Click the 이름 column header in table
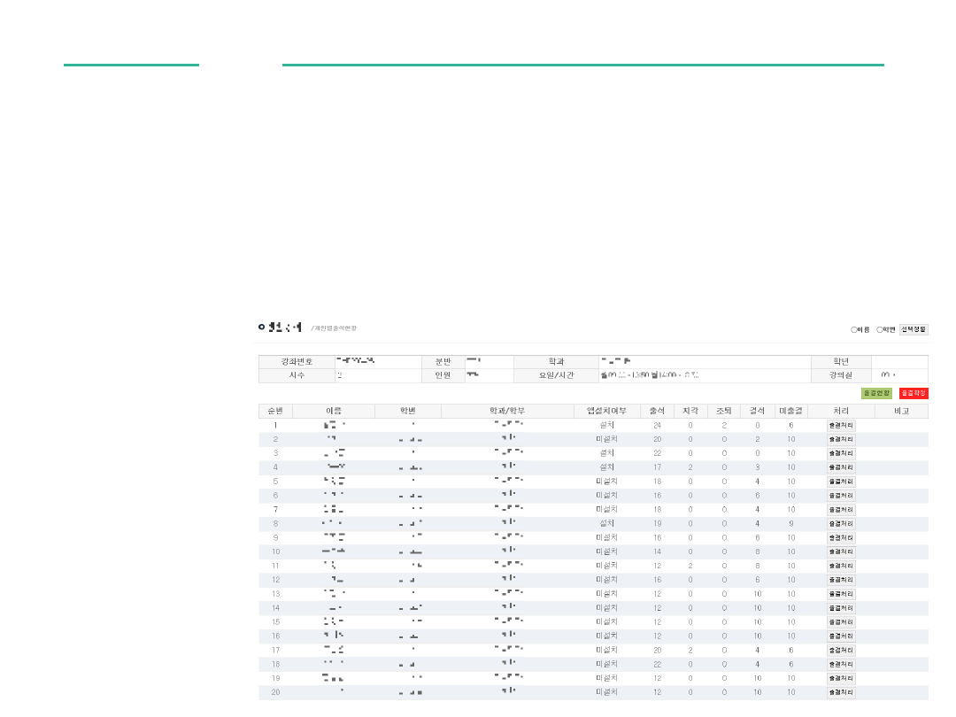 point(334,411)
